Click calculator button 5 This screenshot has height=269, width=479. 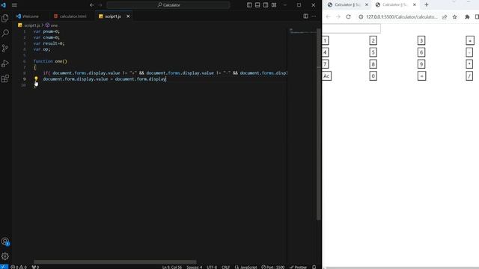pos(373,52)
